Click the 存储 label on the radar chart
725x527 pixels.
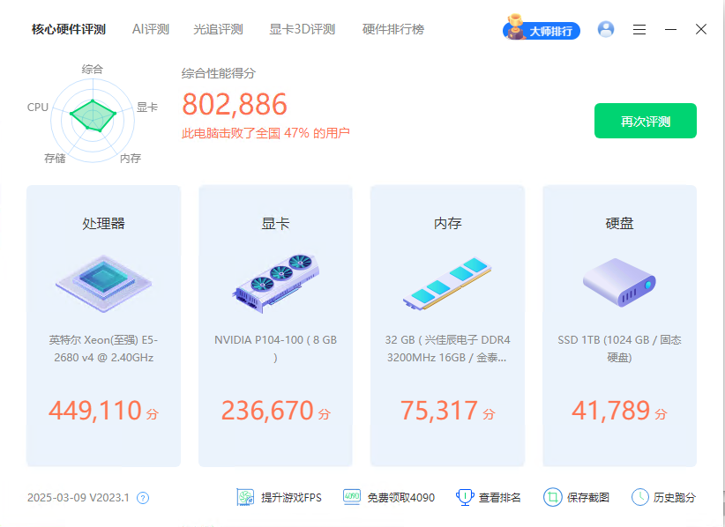pyautogui.click(x=55, y=159)
